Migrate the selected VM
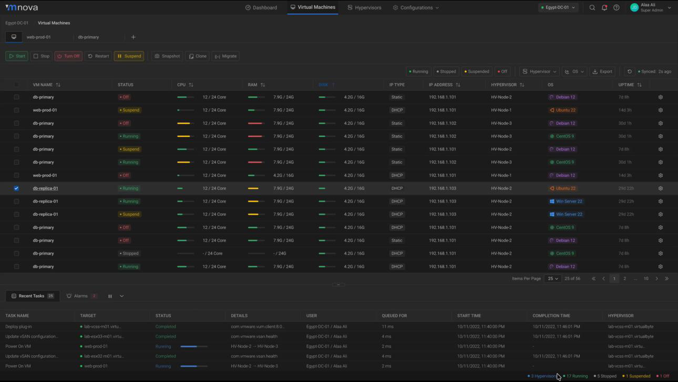This screenshot has width=678, height=382. (225, 56)
